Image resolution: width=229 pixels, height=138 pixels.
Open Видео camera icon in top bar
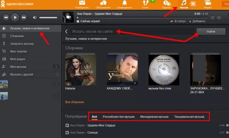click(x=208, y=3)
